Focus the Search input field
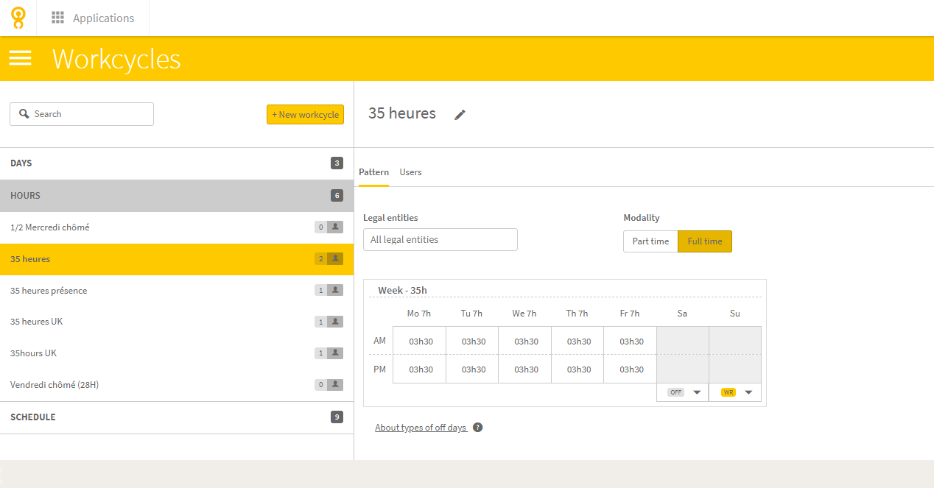Screen dimensions: 934x488 (x=82, y=114)
